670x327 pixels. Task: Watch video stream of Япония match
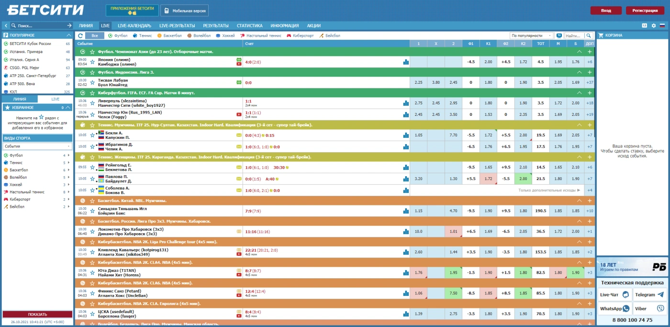(239, 64)
